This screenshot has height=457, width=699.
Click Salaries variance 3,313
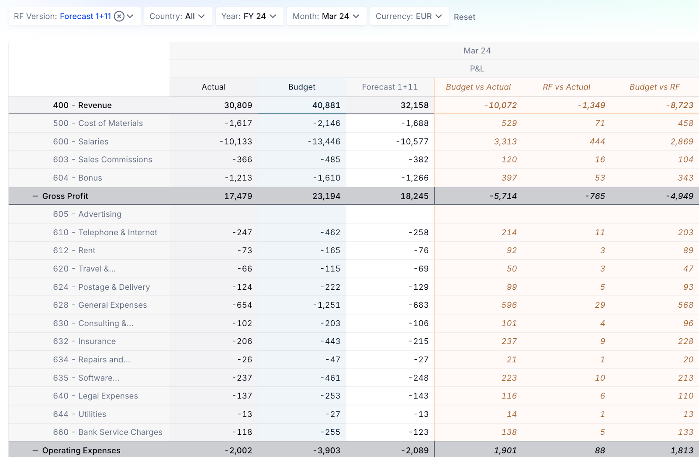(x=505, y=141)
